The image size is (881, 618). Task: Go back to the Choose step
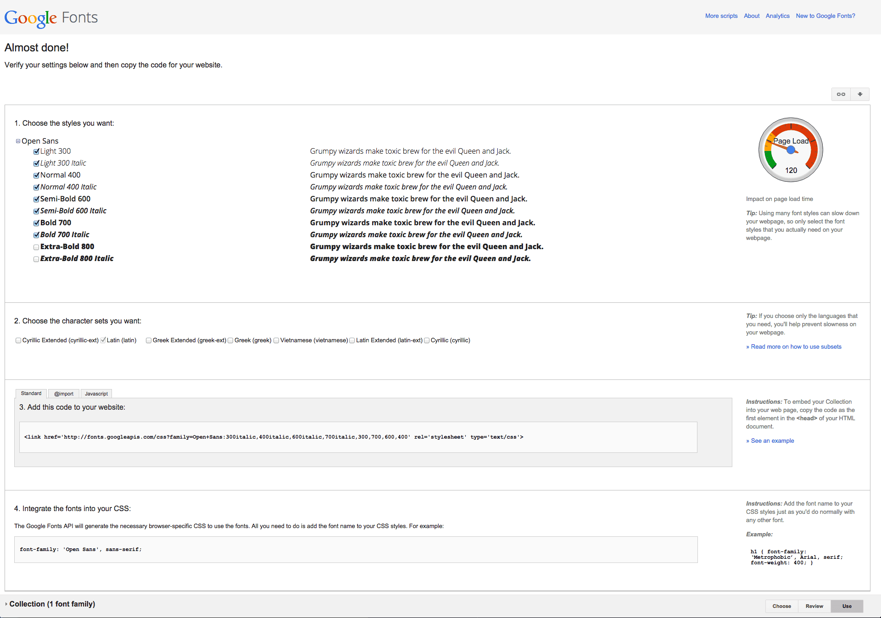tap(781, 606)
